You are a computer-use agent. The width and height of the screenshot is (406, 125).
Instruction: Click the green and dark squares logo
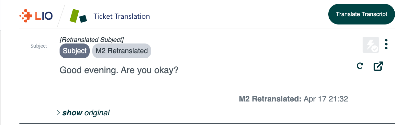(78, 16)
